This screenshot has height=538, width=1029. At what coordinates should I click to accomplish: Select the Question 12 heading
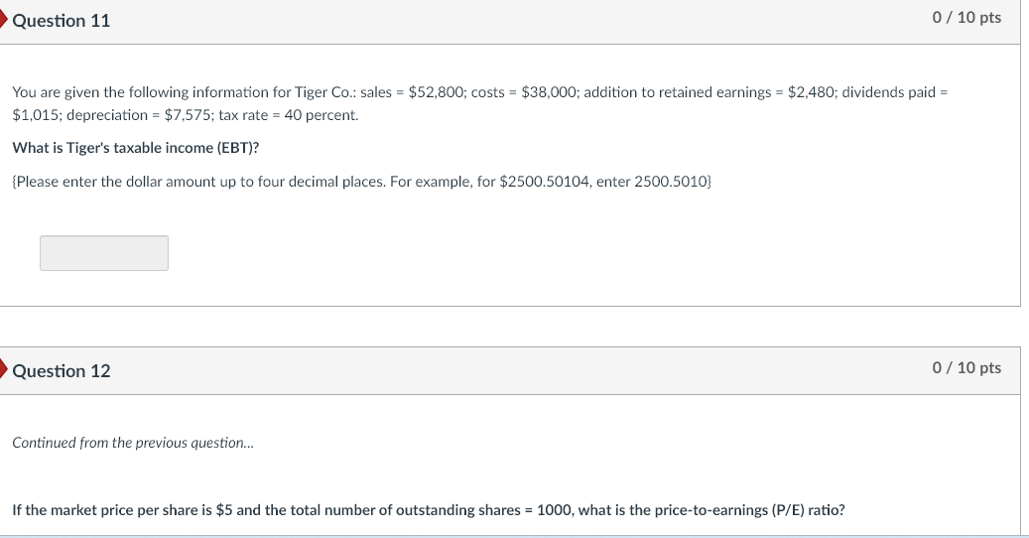click(62, 371)
